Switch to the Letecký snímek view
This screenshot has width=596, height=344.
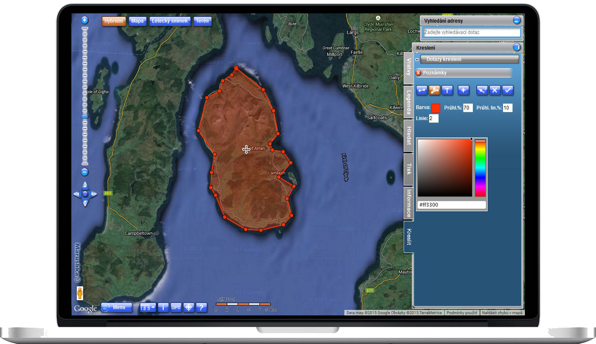(170, 21)
